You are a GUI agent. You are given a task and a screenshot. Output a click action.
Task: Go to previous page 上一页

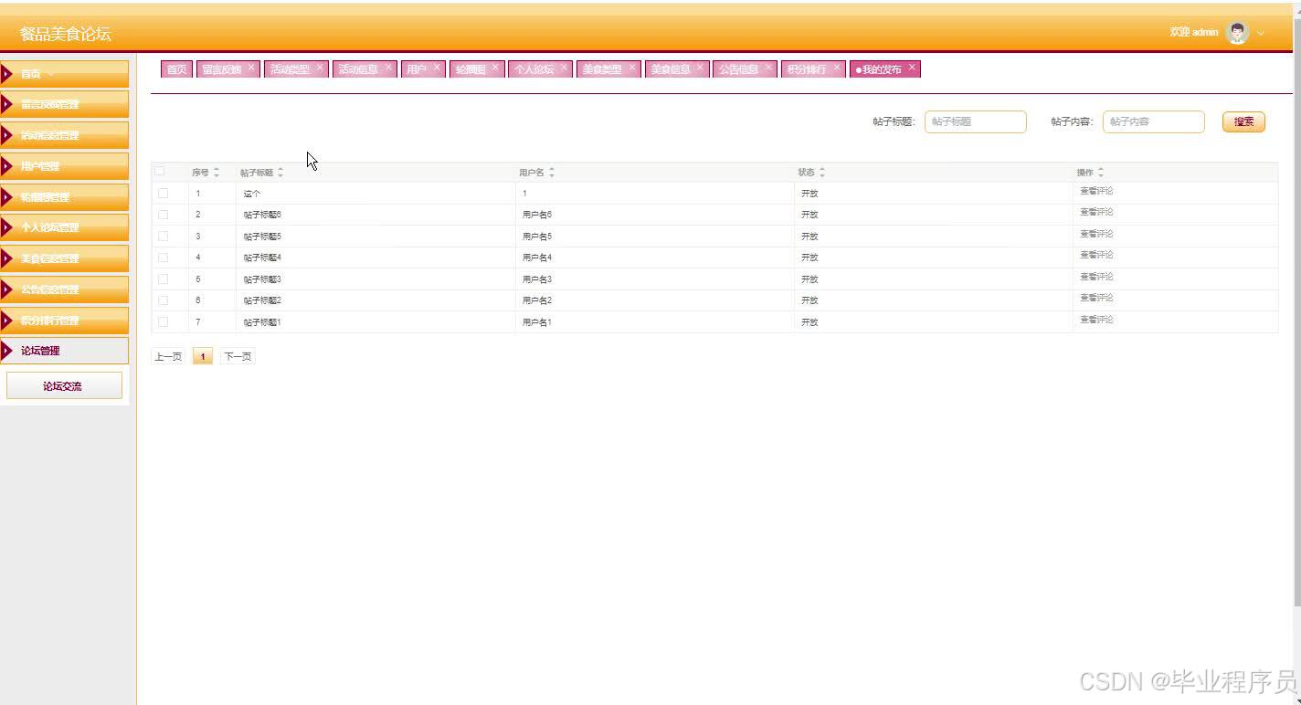point(168,356)
